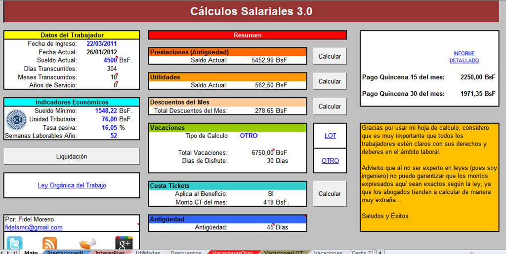Calculate Descuentos del Mes
This screenshot has width=506, height=254.
330,106
